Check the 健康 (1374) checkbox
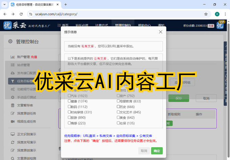This screenshot has height=160, width=230. [69, 101]
